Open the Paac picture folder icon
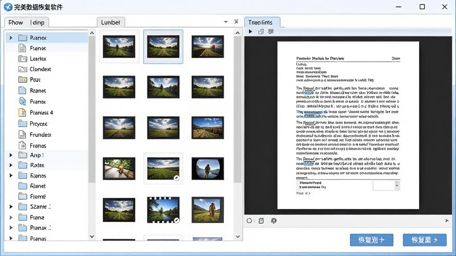 pos(22,80)
